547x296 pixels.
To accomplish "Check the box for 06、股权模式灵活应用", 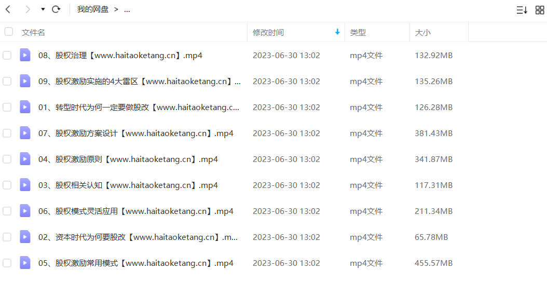I will (7, 211).
